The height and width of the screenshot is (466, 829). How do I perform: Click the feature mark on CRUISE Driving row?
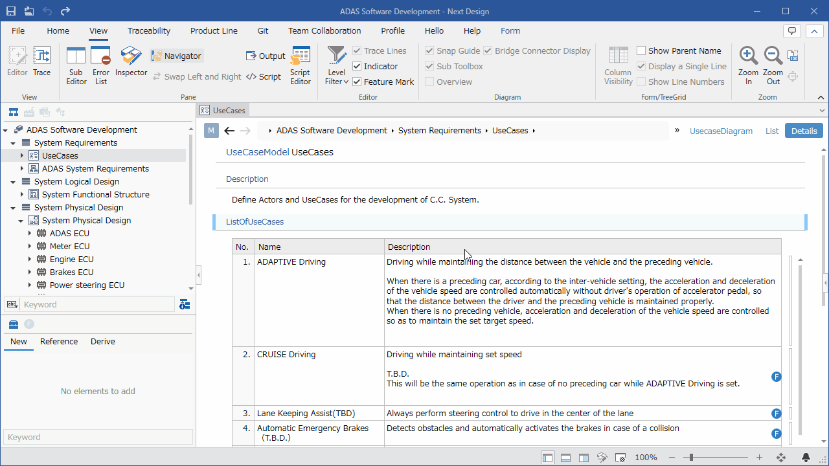pos(777,377)
